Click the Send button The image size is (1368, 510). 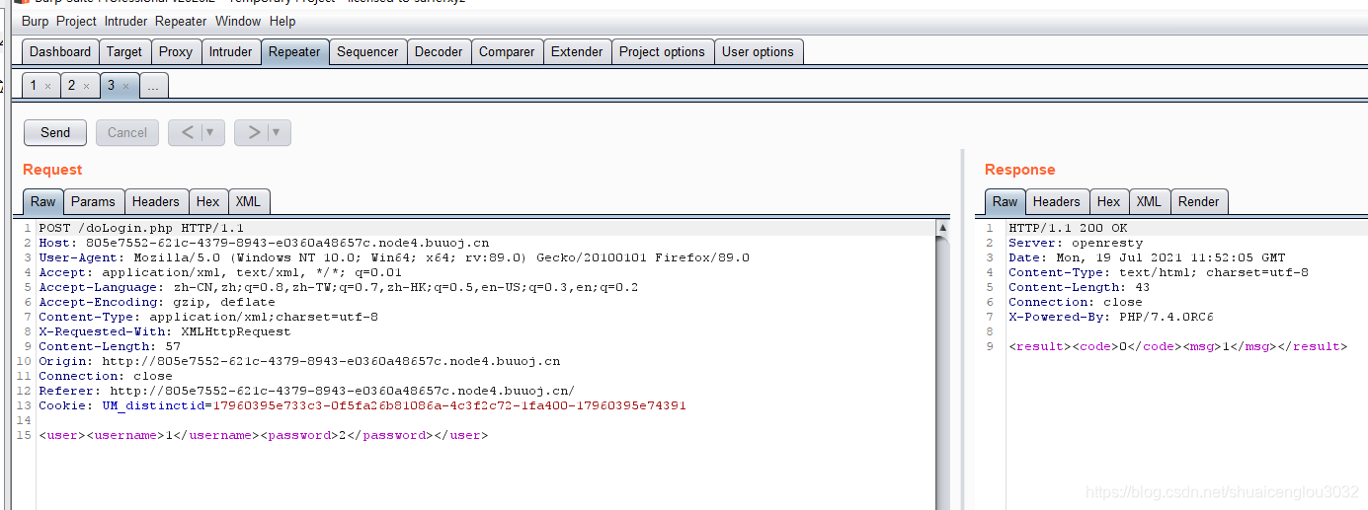click(55, 132)
